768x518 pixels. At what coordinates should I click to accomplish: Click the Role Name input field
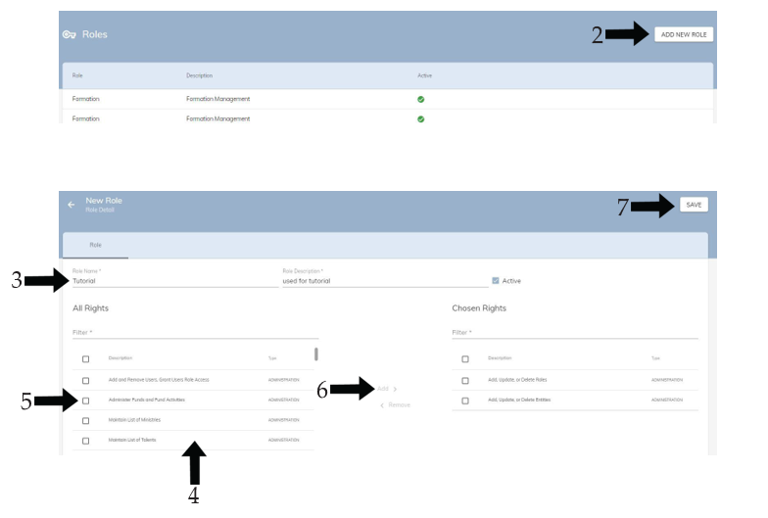point(174,281)
